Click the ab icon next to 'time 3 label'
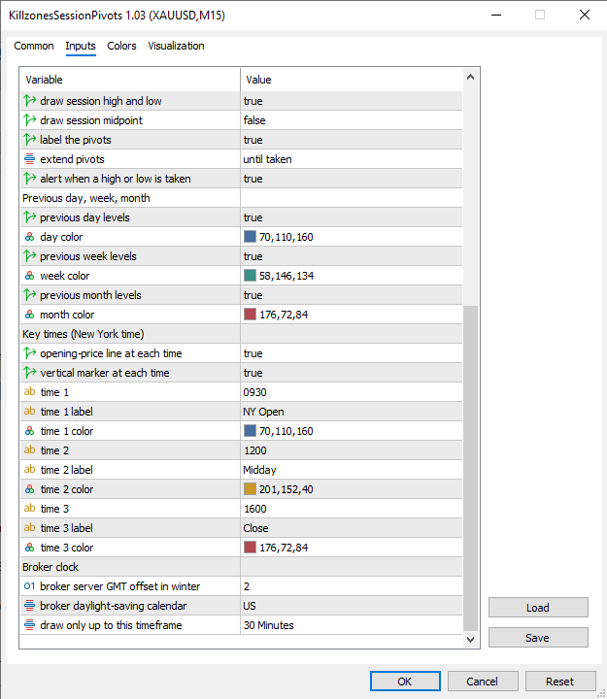The image size is (607, 699). pos(29,528)
